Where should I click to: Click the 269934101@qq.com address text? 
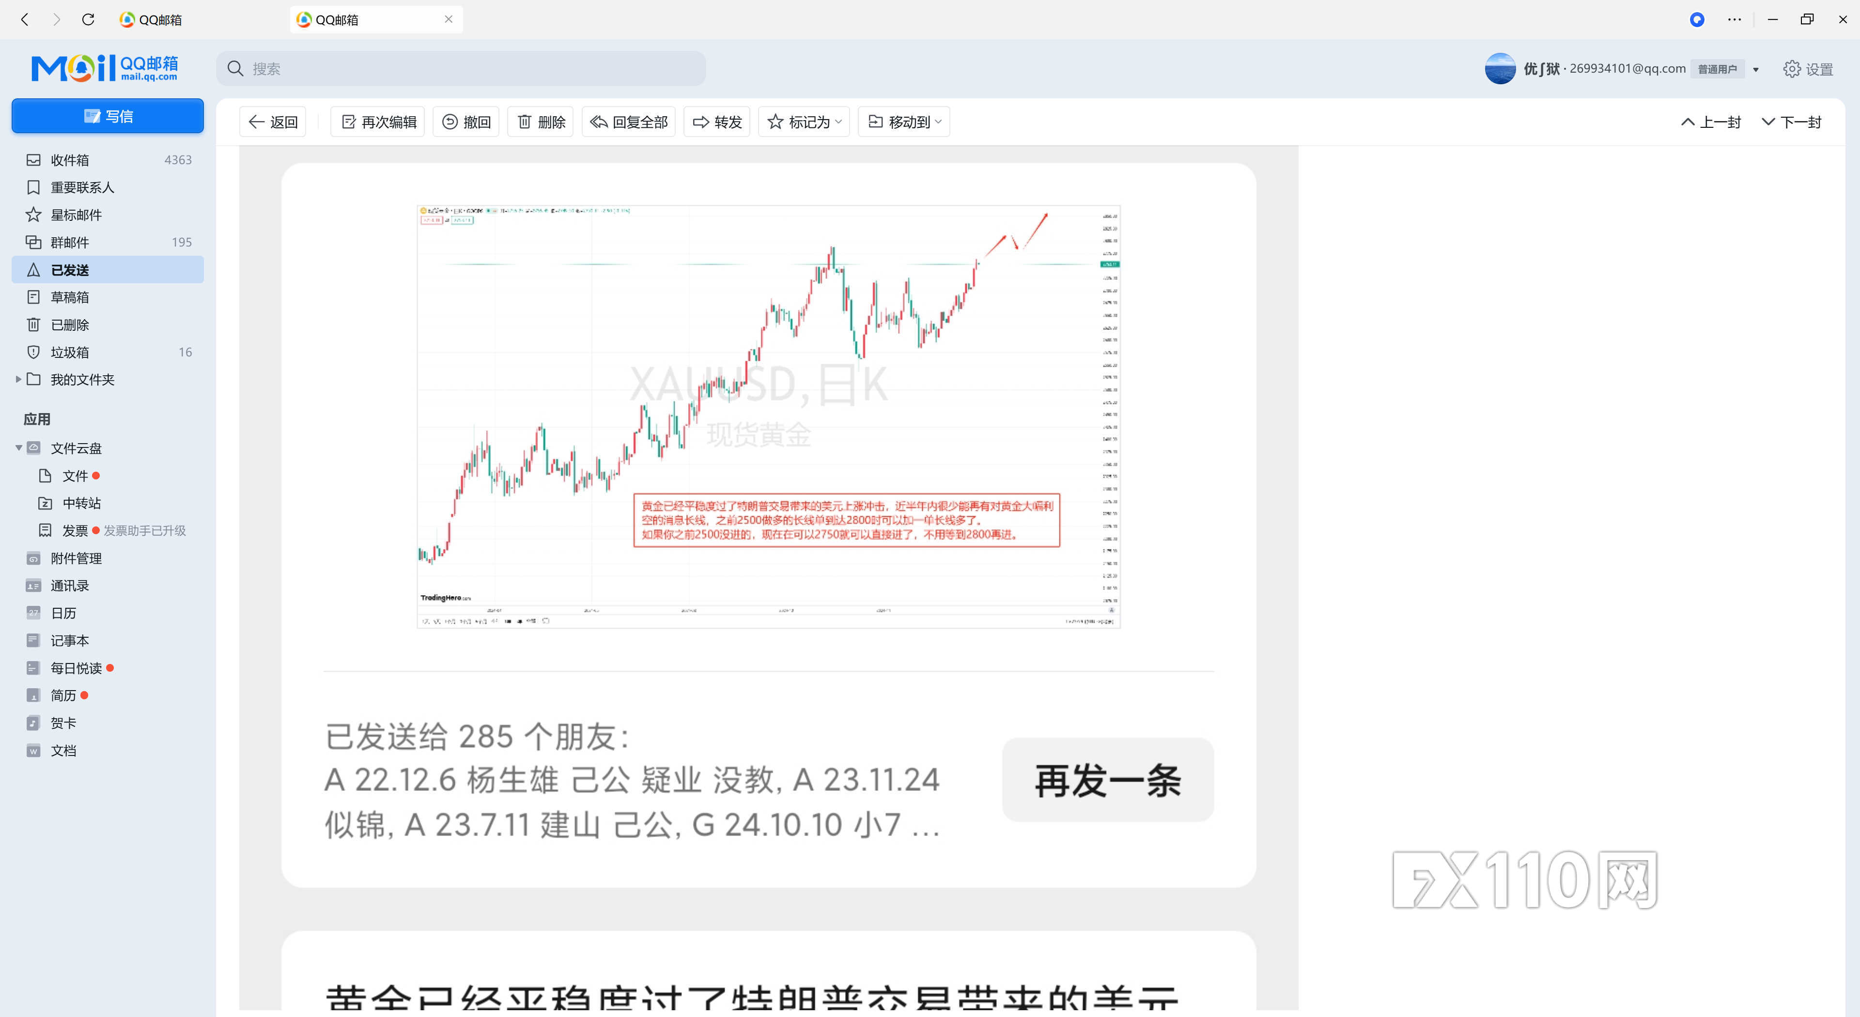(1627, 69)
